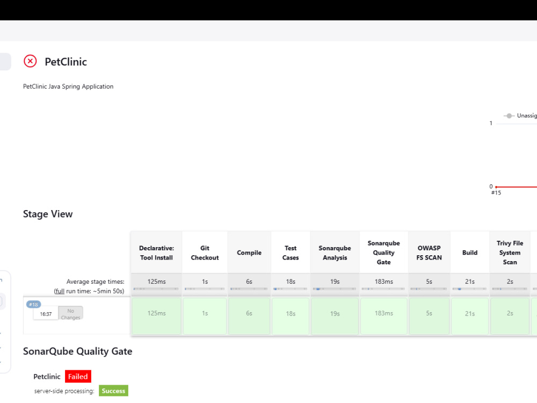Open the 2s Trivy scan cell of build #18

510,315
